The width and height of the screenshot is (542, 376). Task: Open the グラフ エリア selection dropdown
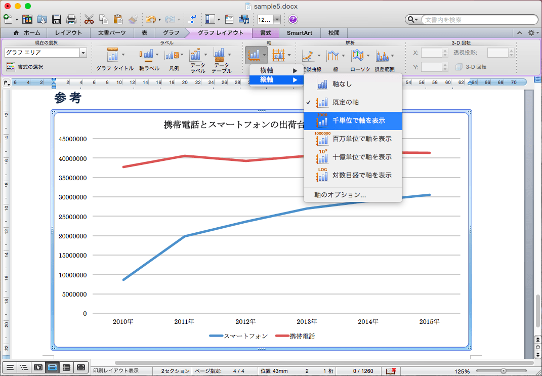[x=83, y=53]
